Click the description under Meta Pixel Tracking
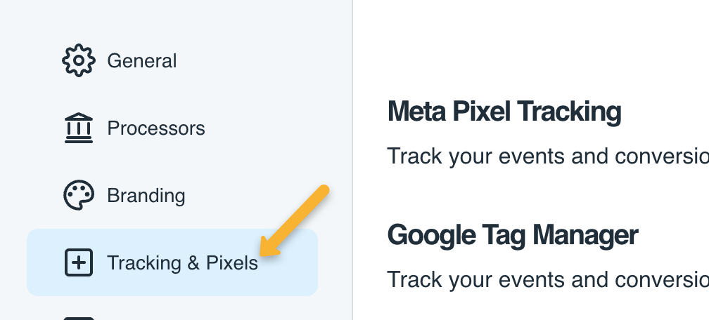The image size is (709, 320). (547, 156)
